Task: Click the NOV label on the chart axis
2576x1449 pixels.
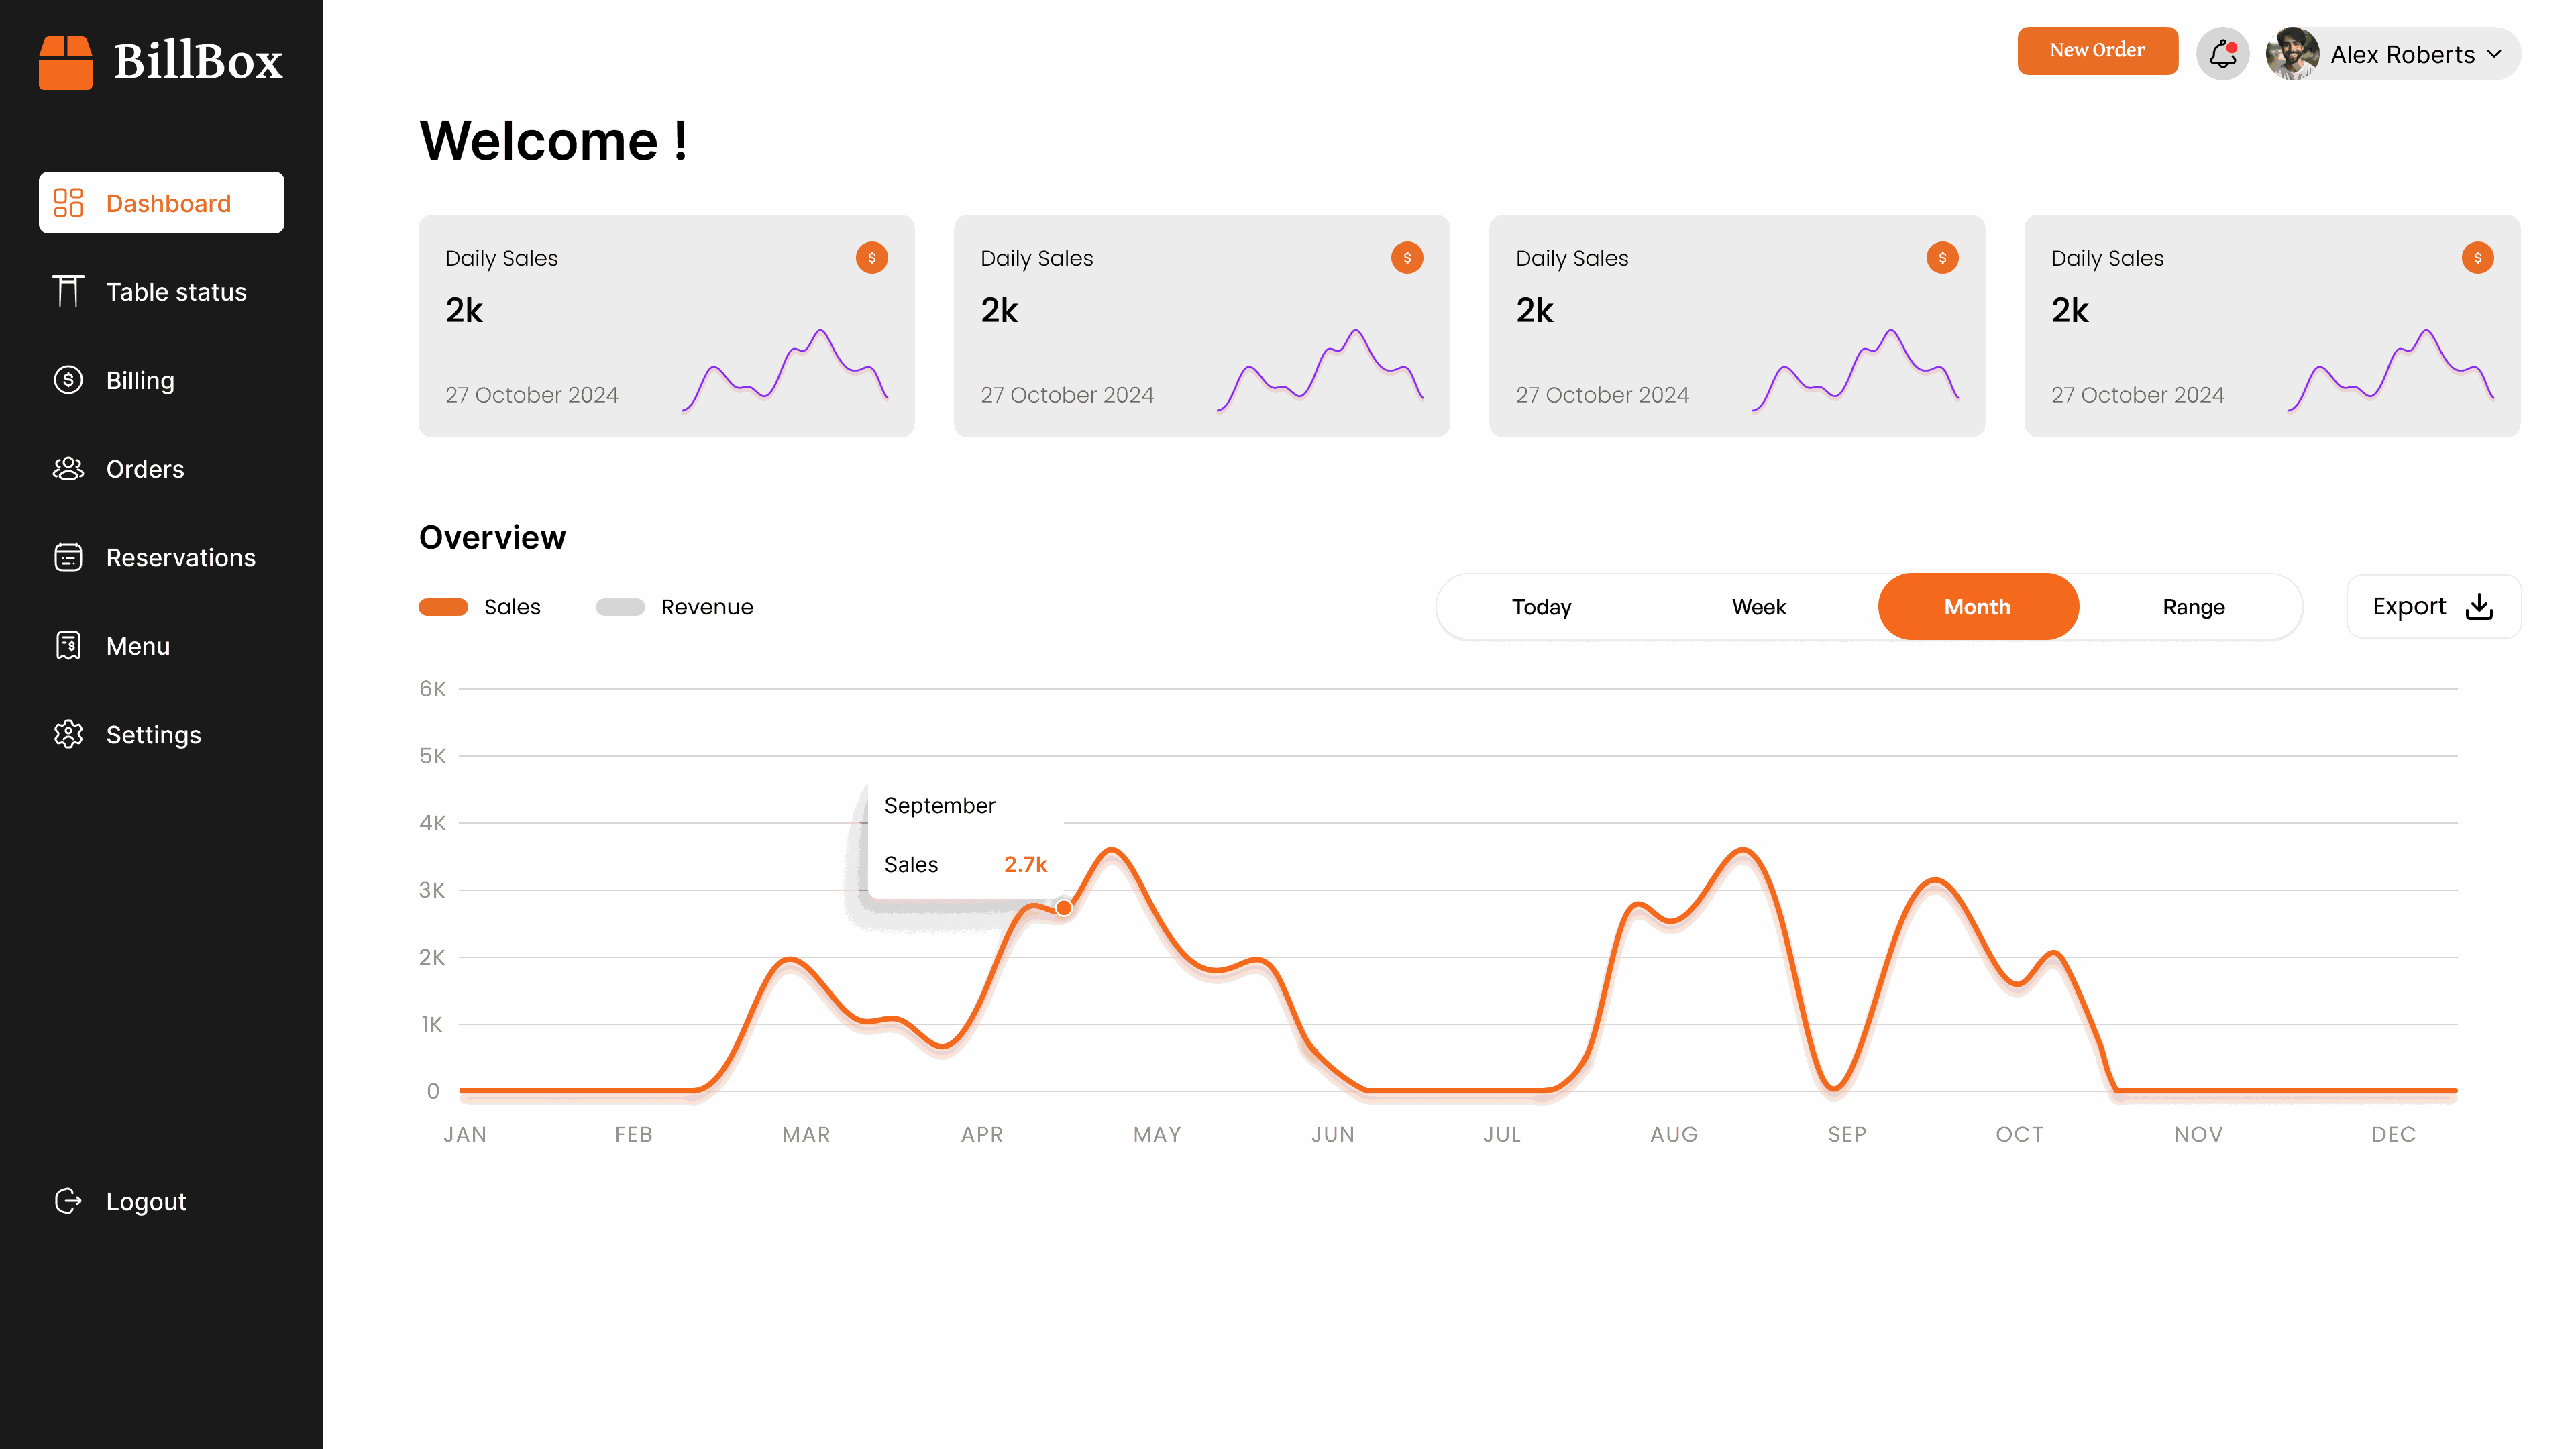Action: tap(2198, 1134)
